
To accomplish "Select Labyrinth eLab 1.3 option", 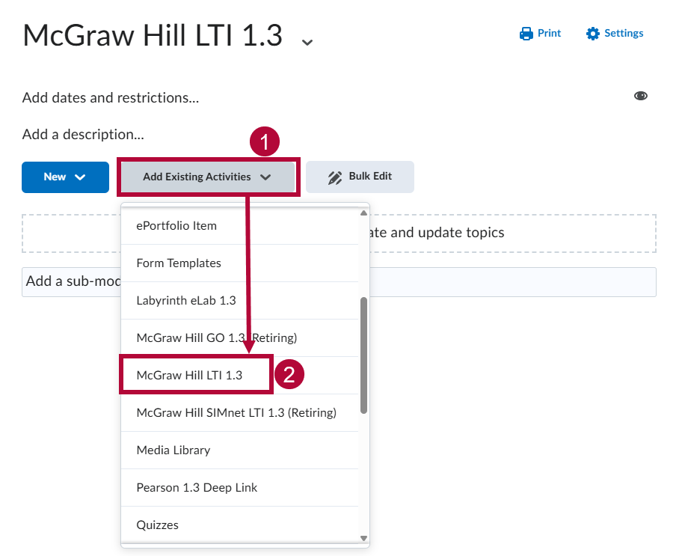I will coord(184,300).
